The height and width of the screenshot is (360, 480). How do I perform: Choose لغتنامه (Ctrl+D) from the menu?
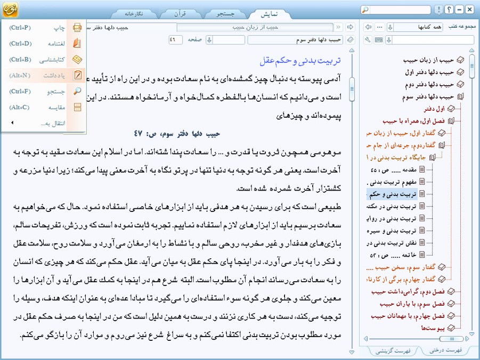[x=44, y=44]
